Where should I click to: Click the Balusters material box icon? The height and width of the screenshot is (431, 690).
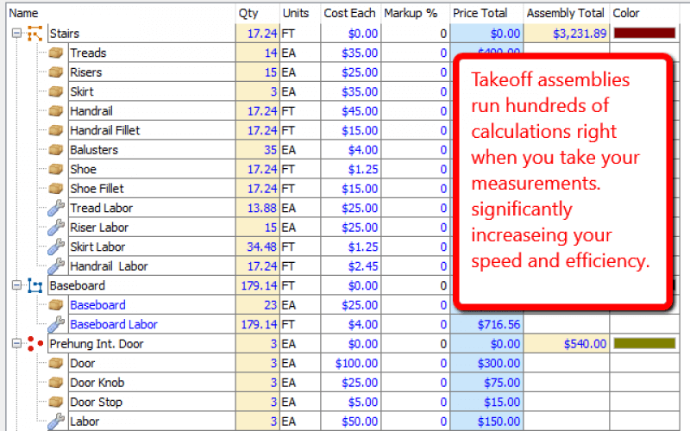55,149
